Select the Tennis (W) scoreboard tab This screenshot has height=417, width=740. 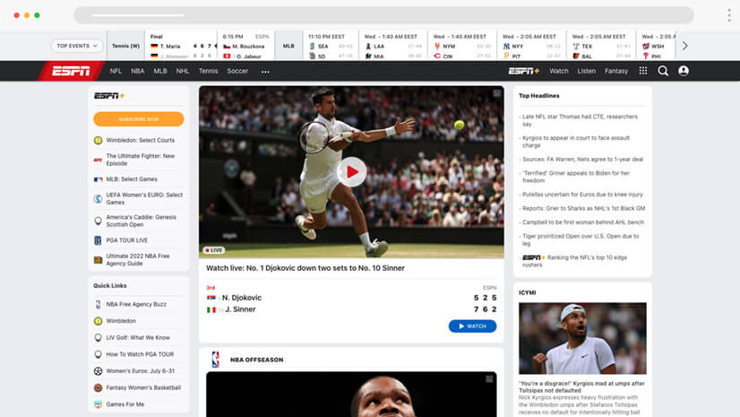[x=126, y=46]
